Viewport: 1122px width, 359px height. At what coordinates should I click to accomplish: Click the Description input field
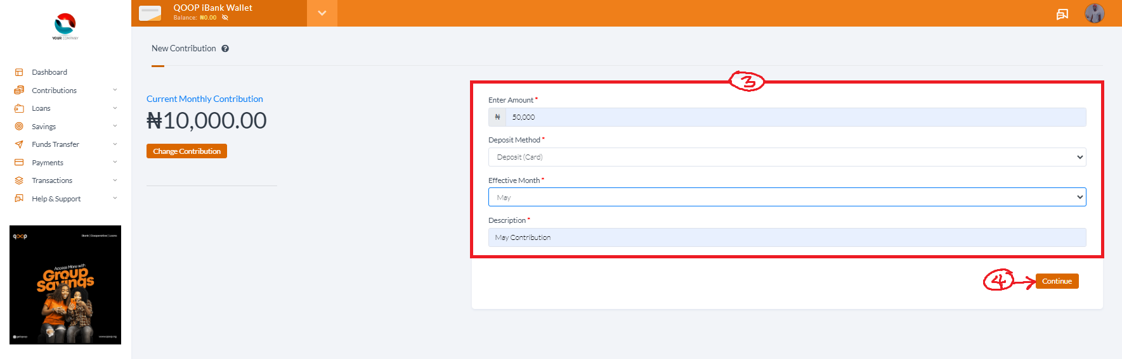click(787, 237)
